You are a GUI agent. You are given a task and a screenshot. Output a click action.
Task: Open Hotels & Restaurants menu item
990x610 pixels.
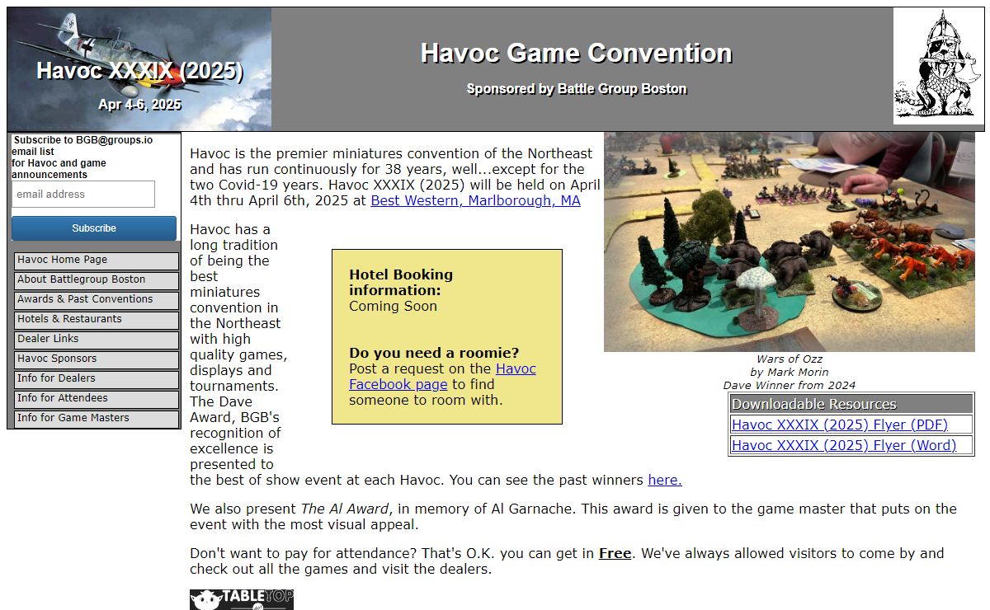click(97, 320)
